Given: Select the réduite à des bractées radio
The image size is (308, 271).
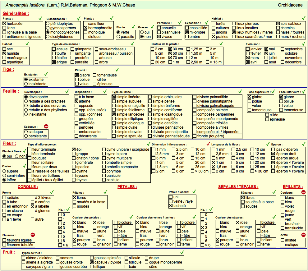Looking at the screenshot, I should [x=26, y=101].
